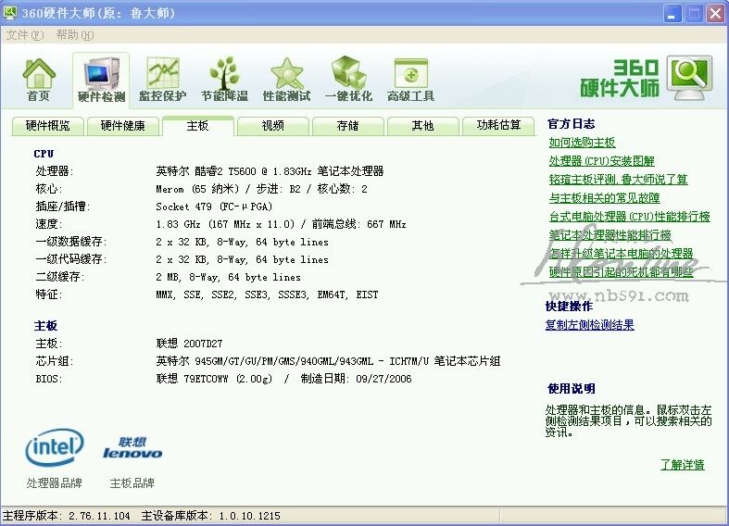Open link 怎样升级笔记本电脑的处理器
729x526 pixels.
tap(622, 254)
